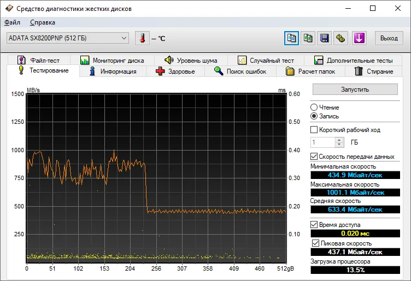Image resolution: width=411 pixels, height=281 pixels.
Task: Click the maximum speed value 1001.1 Мбайт/сек
Action: 355,193
